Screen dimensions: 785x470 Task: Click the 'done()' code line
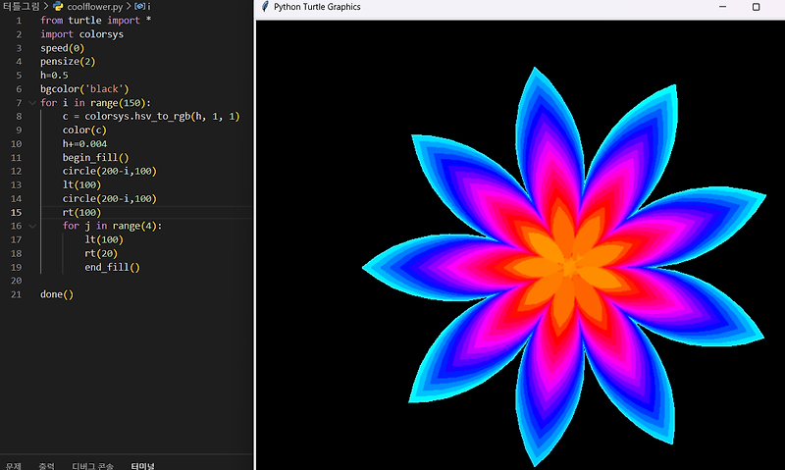[57, 294]
